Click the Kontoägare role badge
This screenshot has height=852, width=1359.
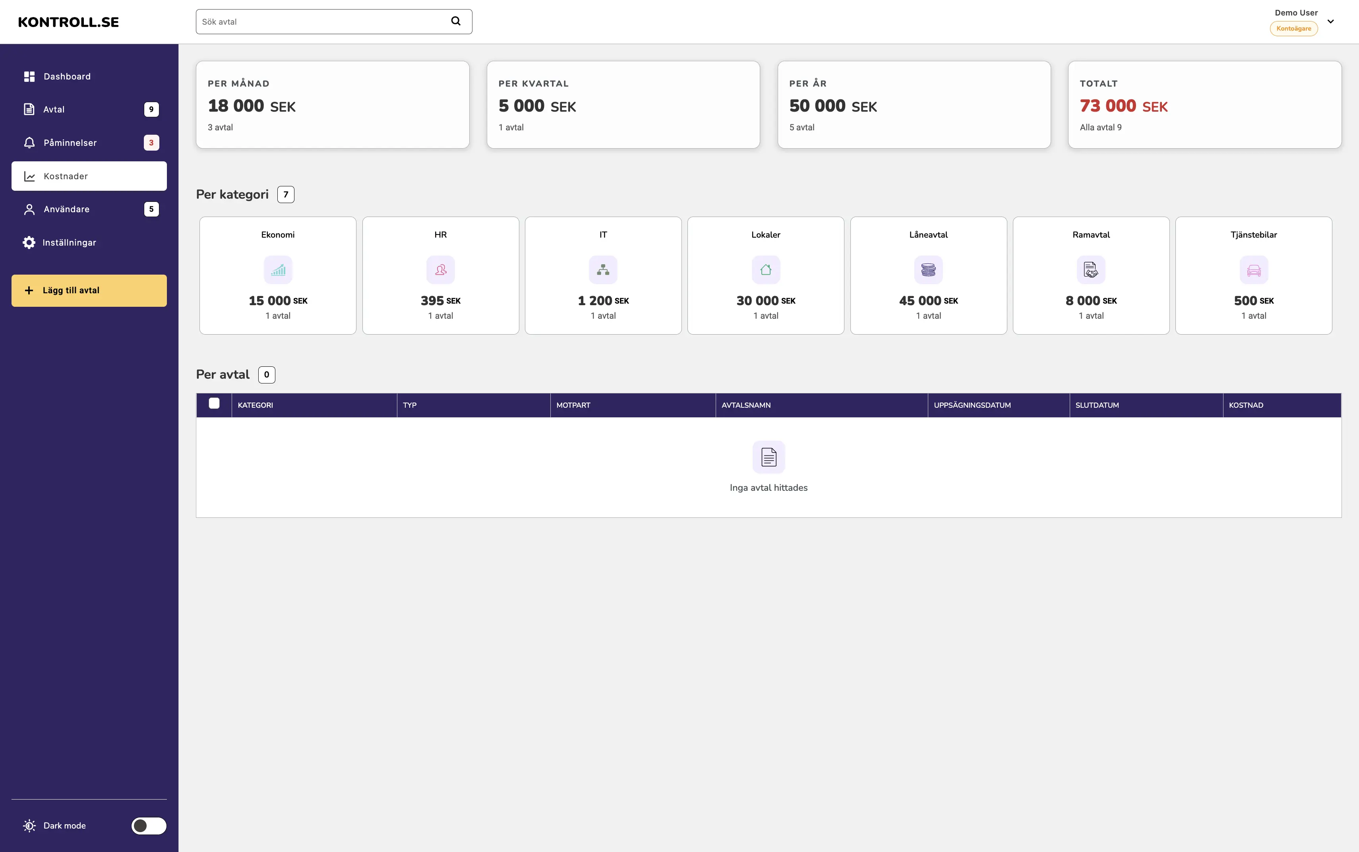click(1294, 29)
